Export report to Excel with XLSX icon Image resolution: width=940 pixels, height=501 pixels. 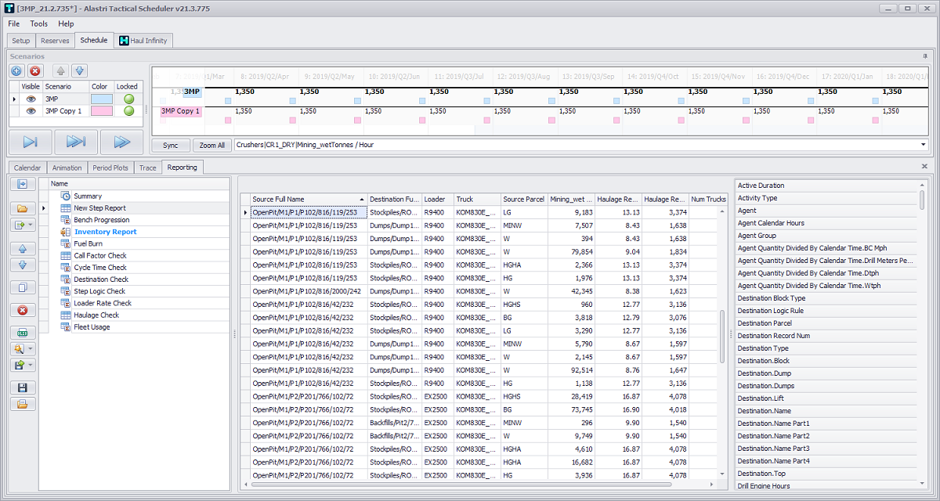22,333
